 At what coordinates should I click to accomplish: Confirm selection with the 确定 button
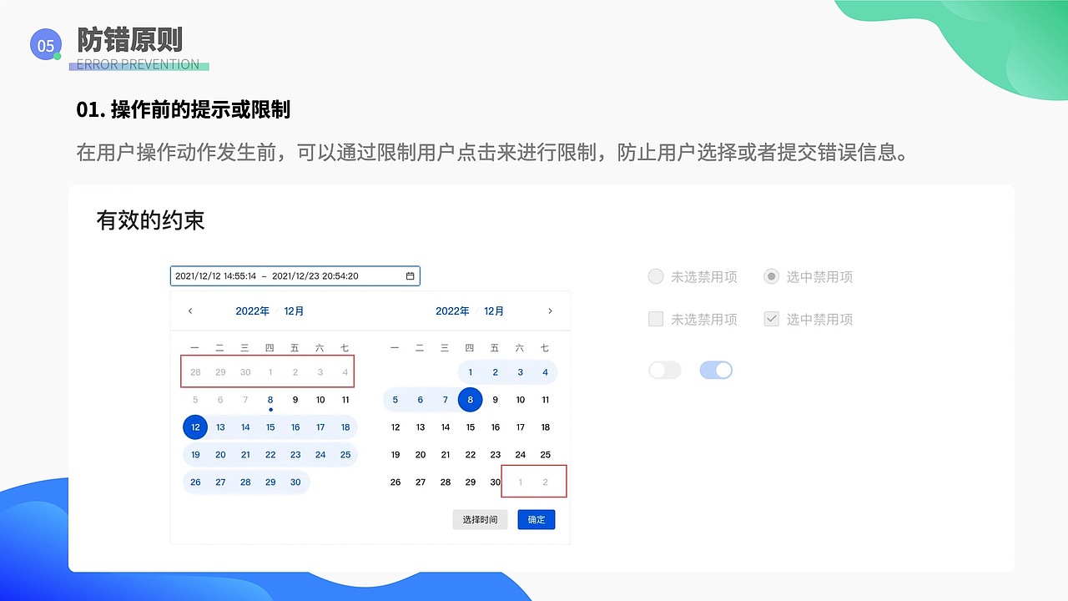537,519
